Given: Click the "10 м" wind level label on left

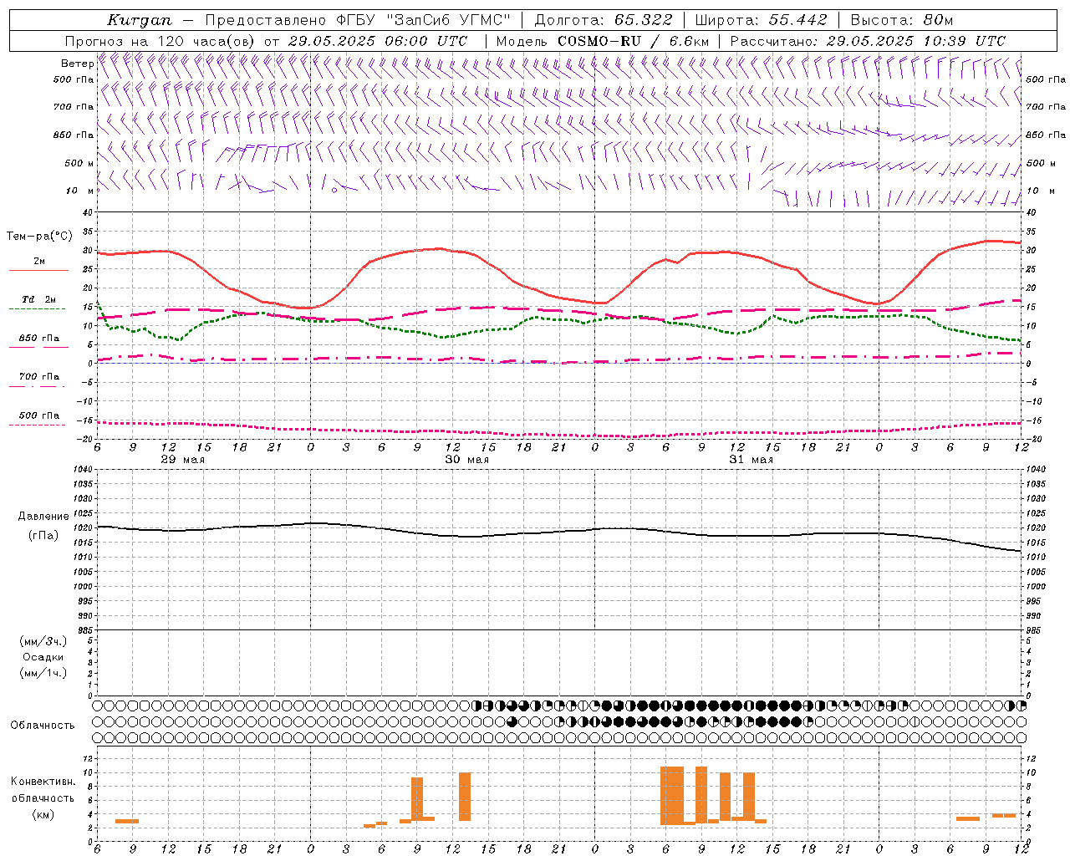Looking at the screenshot, I should point(79,191).
